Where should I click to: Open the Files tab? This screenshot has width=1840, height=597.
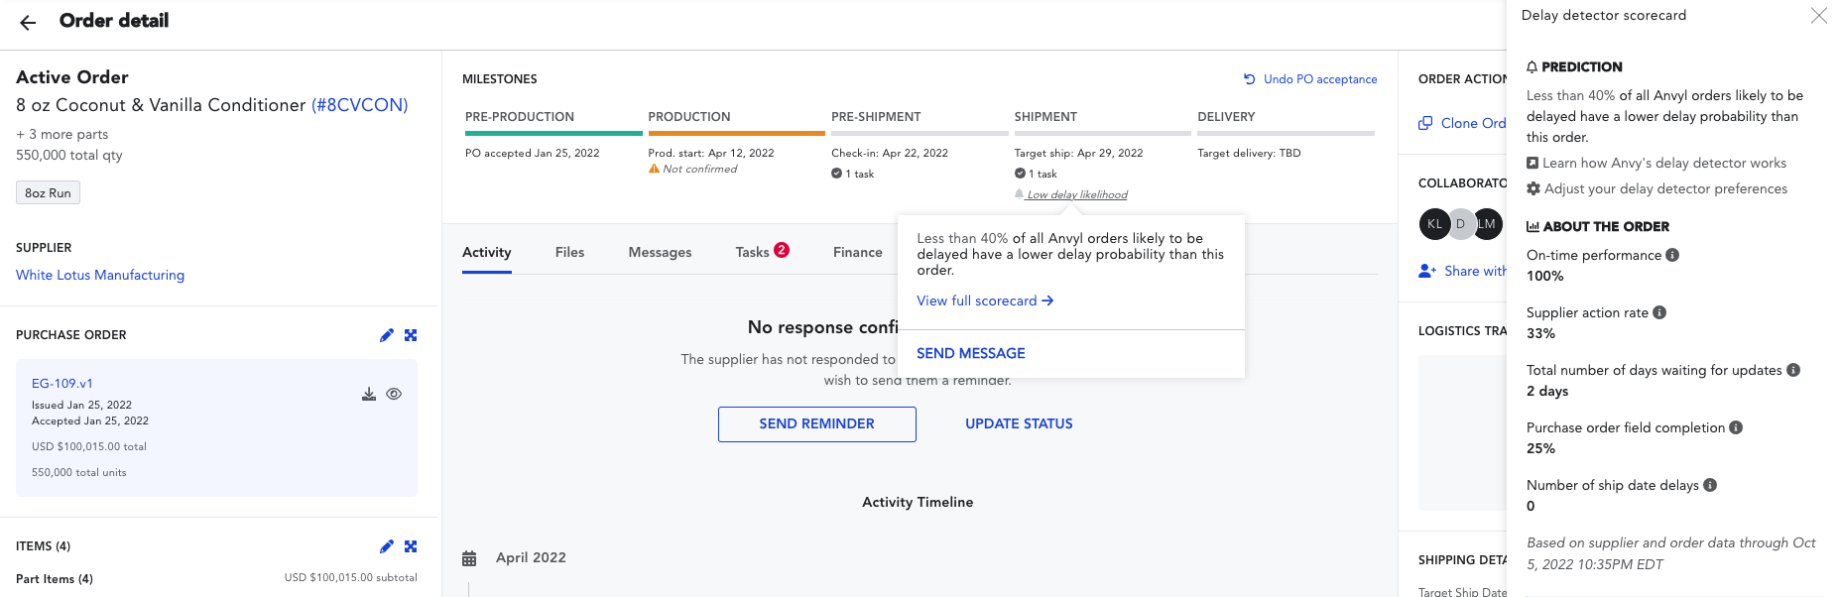[569, 252]
